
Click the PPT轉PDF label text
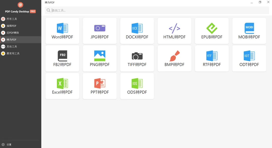pyautogui.click(x=100, y=92)
